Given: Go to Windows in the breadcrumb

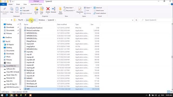Looking at the screenshot, I should pos(42,20).
